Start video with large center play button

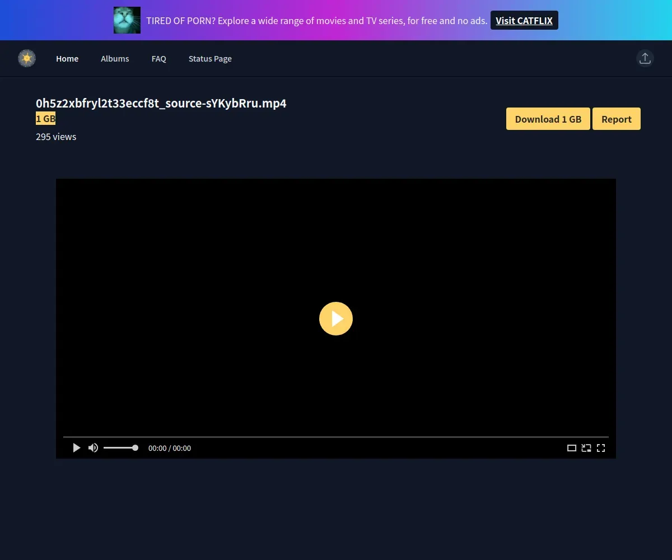pos(336,319)
